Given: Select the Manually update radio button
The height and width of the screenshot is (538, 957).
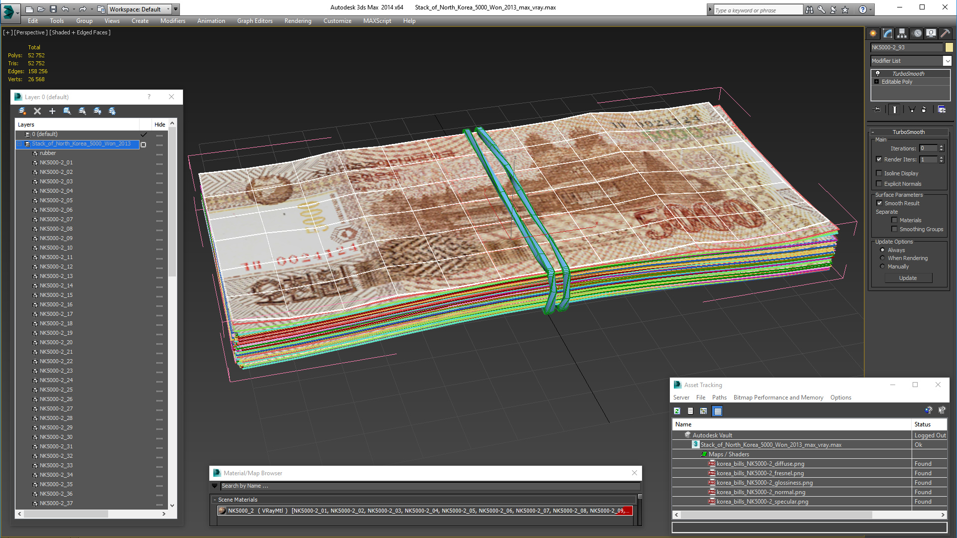Looking at the screenshot, I should pyautogui.click(x=883, y=267).
